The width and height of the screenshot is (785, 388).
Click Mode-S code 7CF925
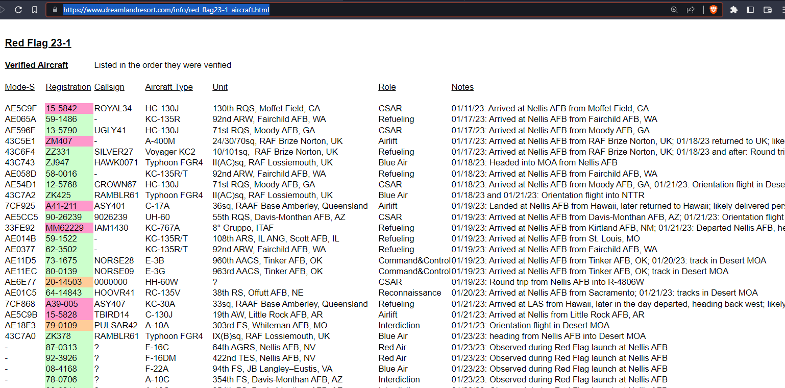point(20,206)
